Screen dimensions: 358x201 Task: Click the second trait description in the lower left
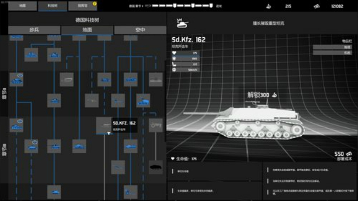195,191
